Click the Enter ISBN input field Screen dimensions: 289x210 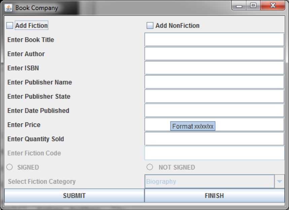[x=214, y=68]
